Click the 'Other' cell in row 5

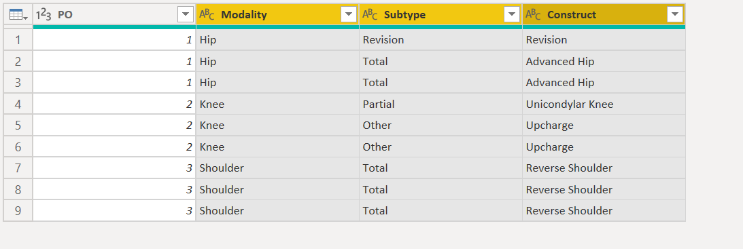440,125
